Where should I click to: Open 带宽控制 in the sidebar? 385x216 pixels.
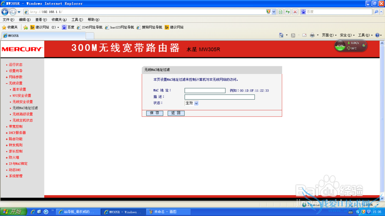point(15,126)
